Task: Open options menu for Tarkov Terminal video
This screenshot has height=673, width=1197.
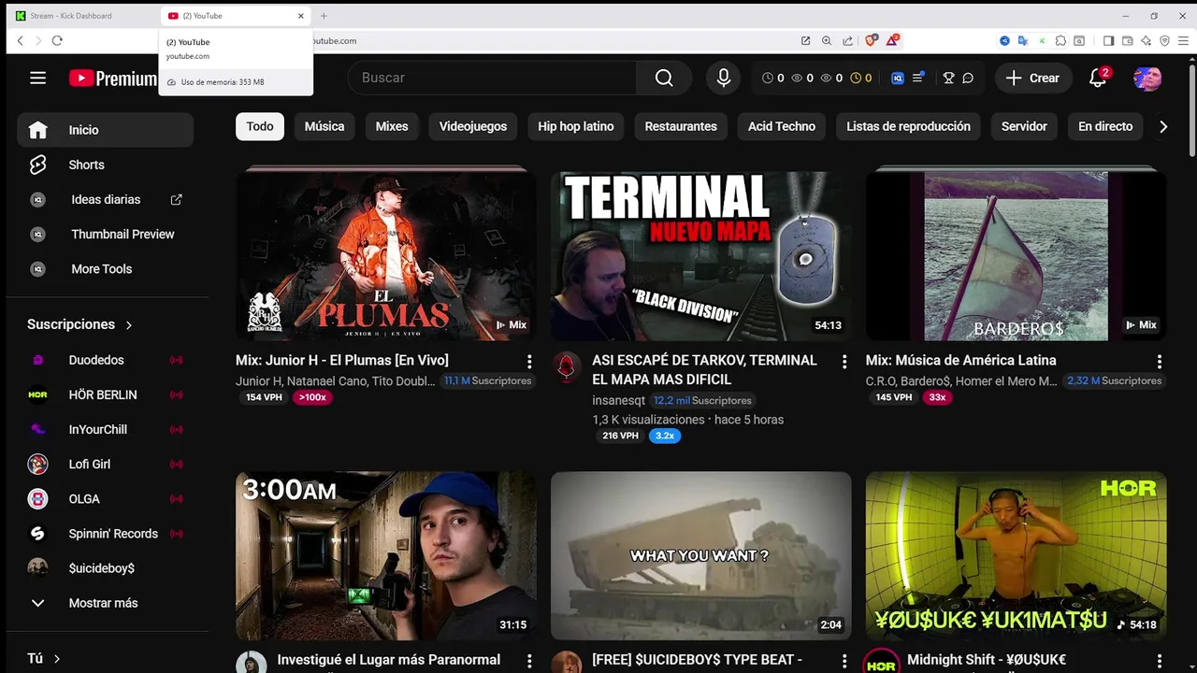Action: point(844,362)
